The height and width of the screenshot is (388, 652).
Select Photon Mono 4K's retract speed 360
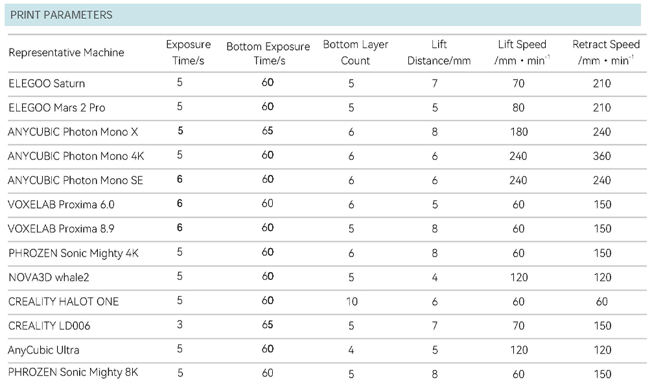pyautogui.click(x=601, y=155)
